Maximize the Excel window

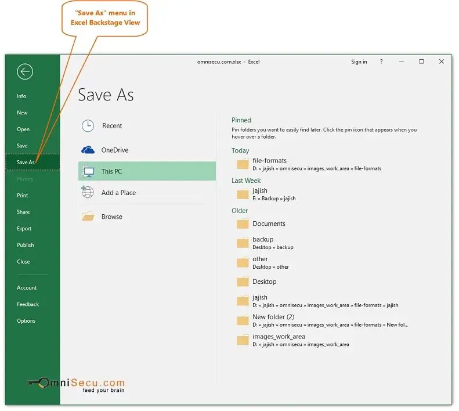(421, 62)
